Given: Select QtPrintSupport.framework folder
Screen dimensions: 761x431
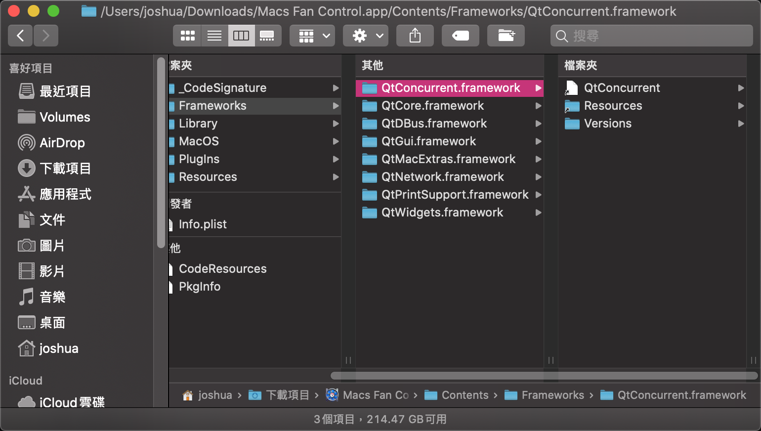Looking at the screenshot, I should coord(450,195).
